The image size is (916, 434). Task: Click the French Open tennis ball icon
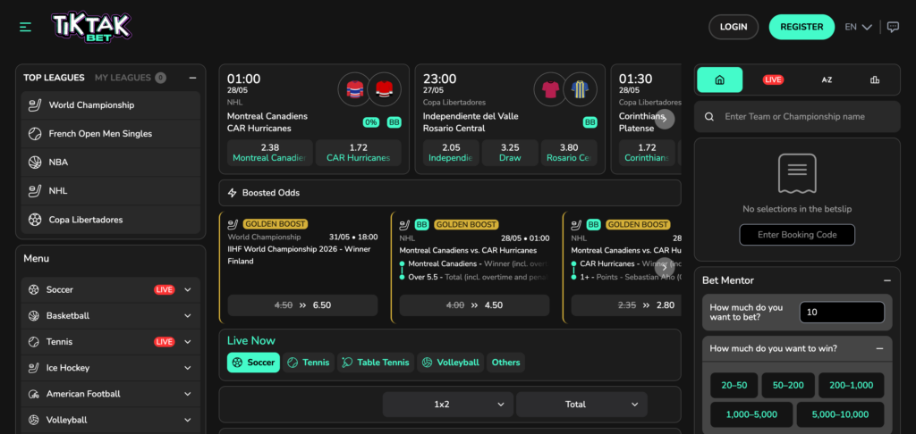point(35,134)
